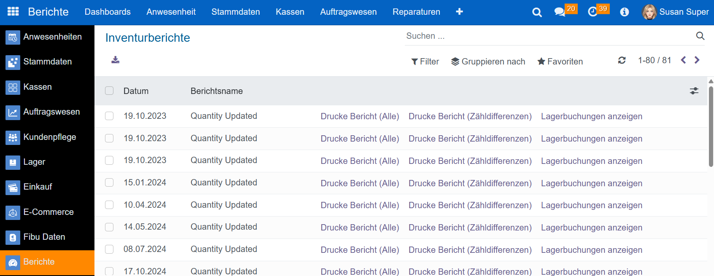Image resolution: width=714 pixels, height=276 pixels.
Task: Check the second 19.10.2023 row checkbox
Action: click(x=109, y=138)
